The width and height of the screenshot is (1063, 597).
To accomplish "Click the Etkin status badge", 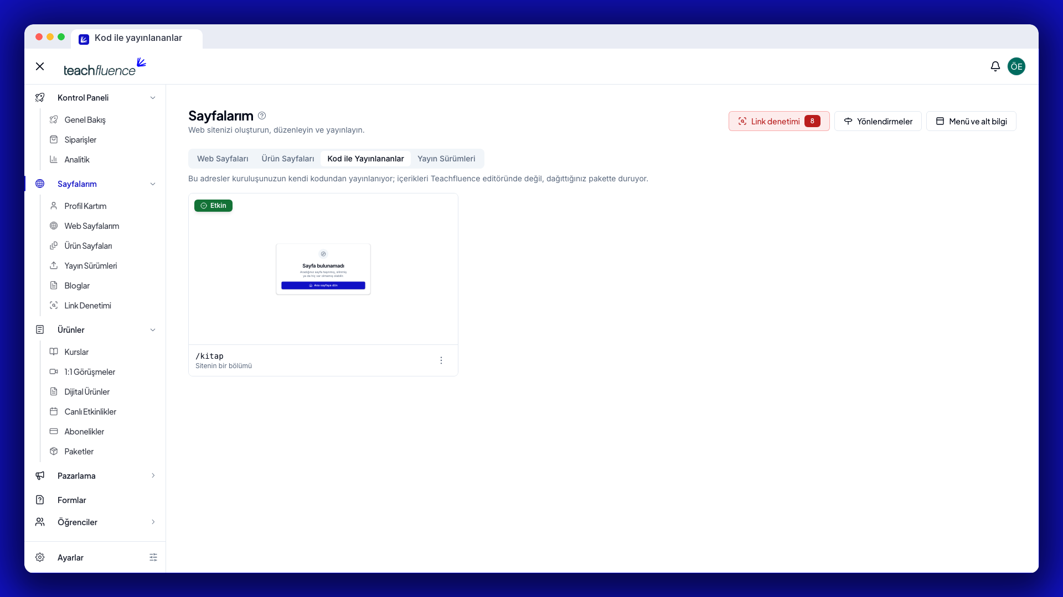I will pyautogui.click(x=213, y=206).
